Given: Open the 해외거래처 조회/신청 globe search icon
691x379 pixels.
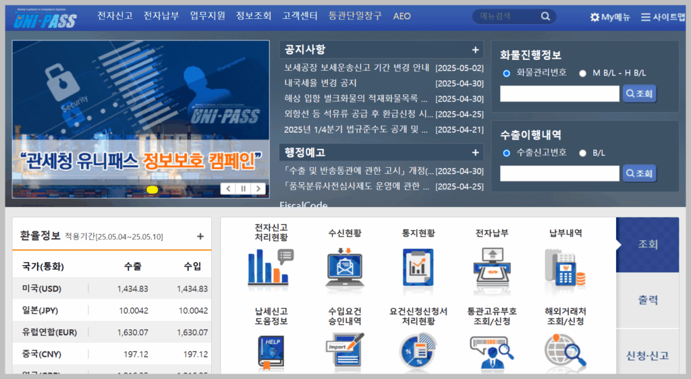Looking at the screenshot, I should click(x=565, y=351).
